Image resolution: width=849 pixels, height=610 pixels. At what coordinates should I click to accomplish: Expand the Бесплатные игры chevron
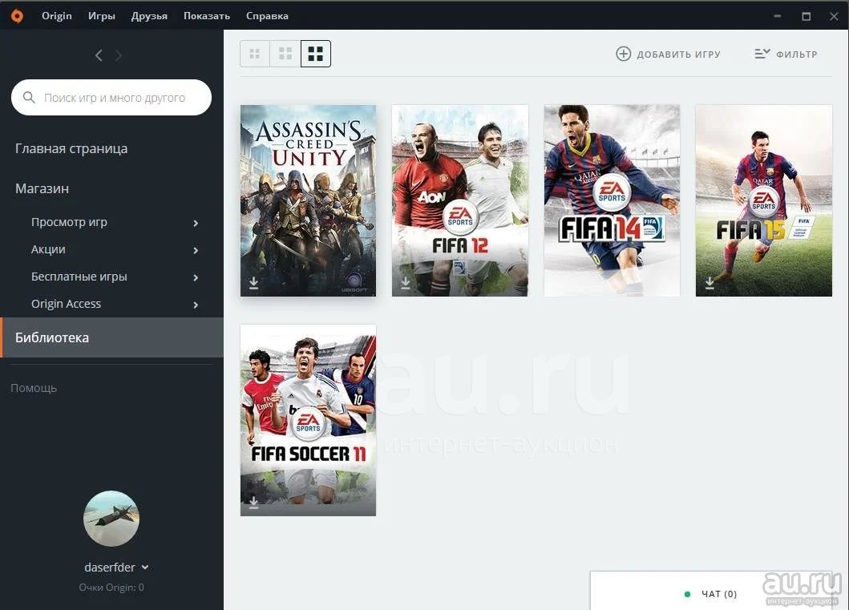coord(196,277)
